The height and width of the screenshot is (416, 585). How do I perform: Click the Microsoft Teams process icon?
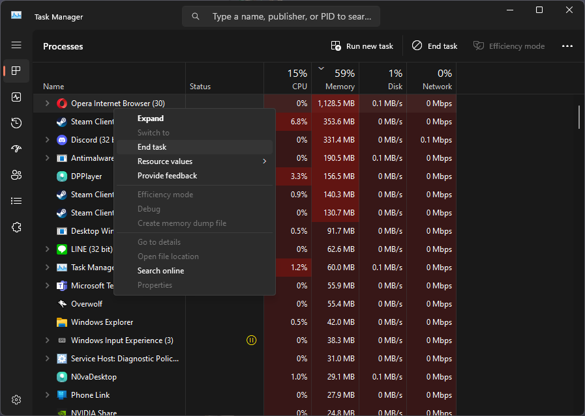(61, 286)
